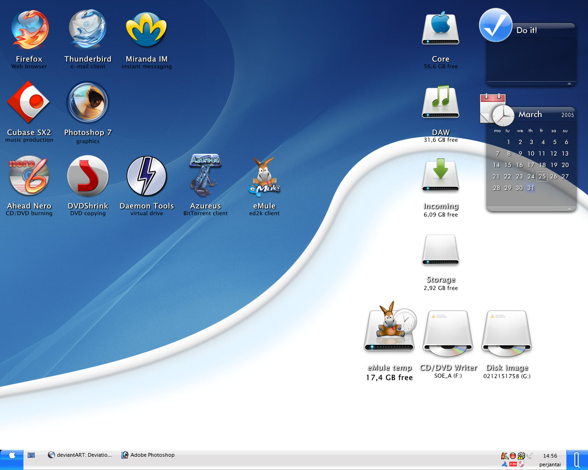
Task: Launch Daemon Tools virtual drive
Action: [x=147, y=176]
